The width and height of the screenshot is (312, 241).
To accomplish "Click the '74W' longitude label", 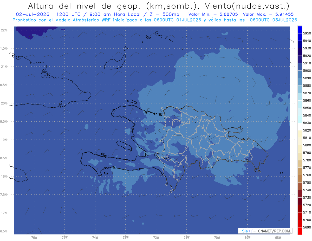I will (x=95, y=237).
